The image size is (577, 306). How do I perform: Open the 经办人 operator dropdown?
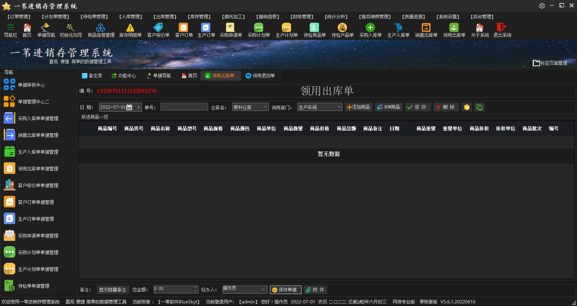[264, 290]
